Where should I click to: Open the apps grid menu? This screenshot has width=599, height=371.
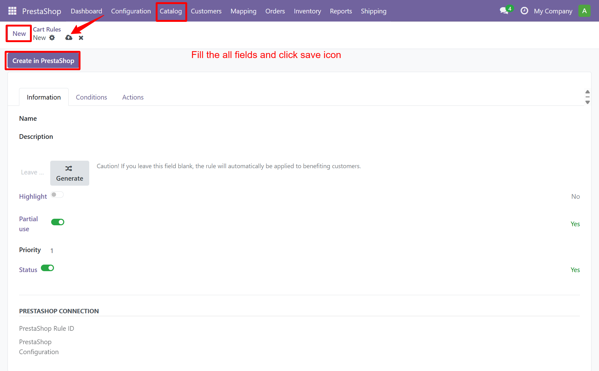[12, 11]
